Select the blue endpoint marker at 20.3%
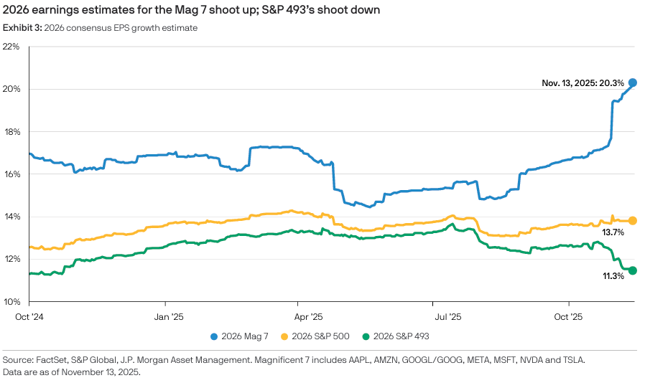This screenshot has height=383, width=645. (632, 82)
